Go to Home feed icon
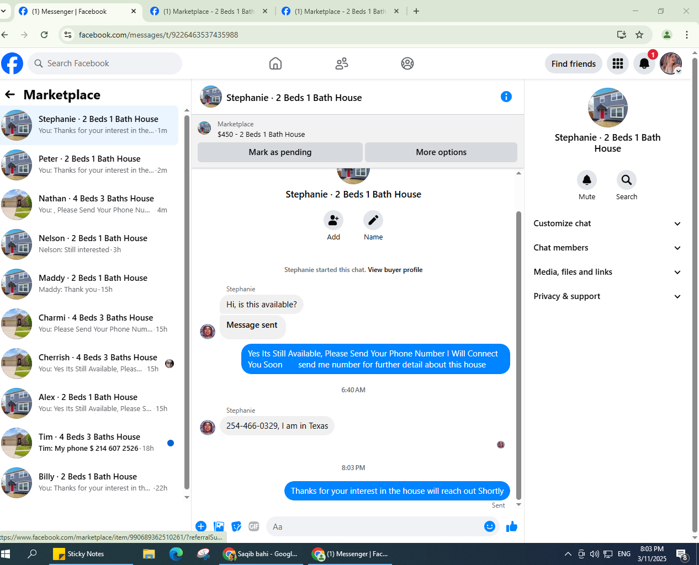The width and height of the screenshot is (699, 565). tap(276, 63)
